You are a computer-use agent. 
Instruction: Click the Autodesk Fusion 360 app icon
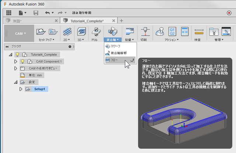(x=6, y=4)
